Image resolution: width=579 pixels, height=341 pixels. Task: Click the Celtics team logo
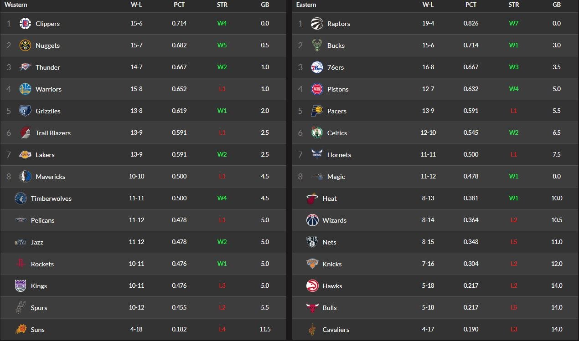pyautogui.click(x=317, y=133)
